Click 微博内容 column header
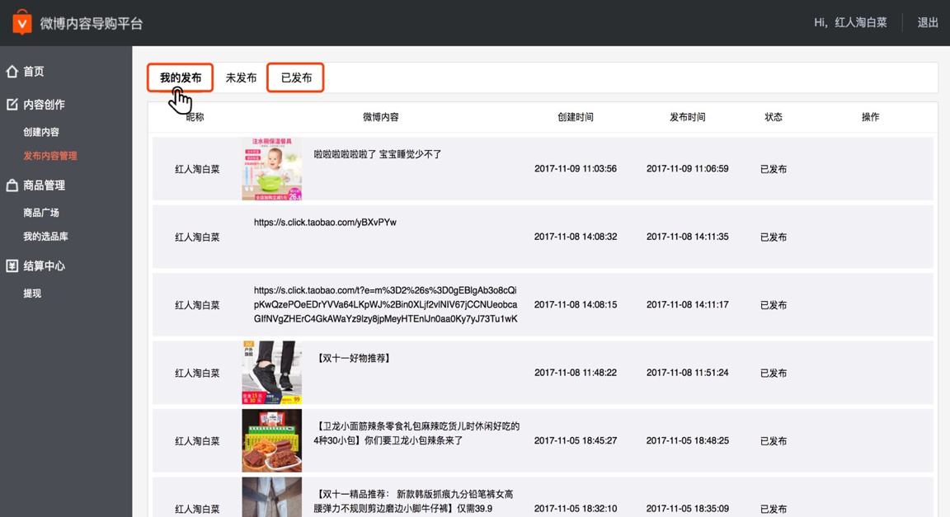Screen dimensions: 950x517 click(380, 117)
